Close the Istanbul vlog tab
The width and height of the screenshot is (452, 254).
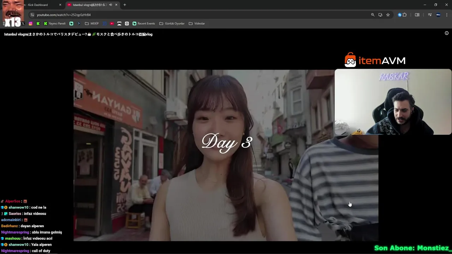[117, 5]
